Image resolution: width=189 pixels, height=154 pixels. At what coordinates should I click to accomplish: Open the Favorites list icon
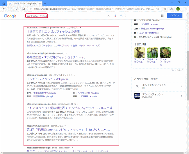(165, 9)
